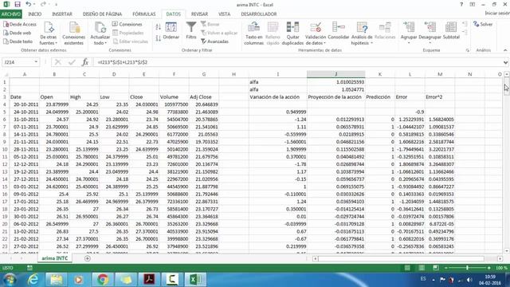
Task: Click into the formula bar
Action: [297, 62]
